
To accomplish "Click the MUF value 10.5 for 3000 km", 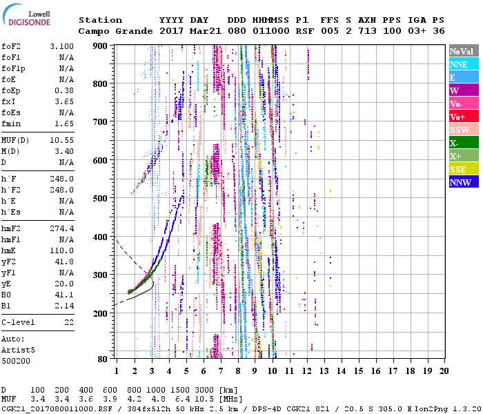I will pyautogui.click(x=204, y=399).
